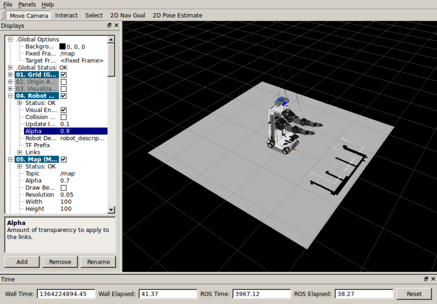Toggle the 05. Map display checkbox
This screenshot has width=437, height=304.
[x=63, y=159]
